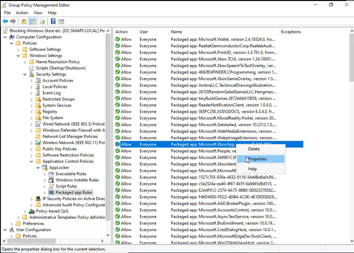Open the Action menu

[x=22, y=13]
